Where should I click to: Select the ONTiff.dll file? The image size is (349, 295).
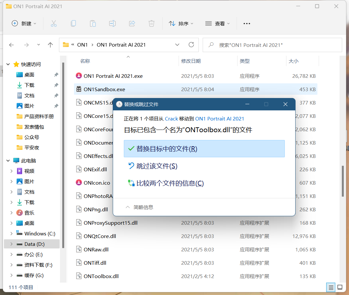196,263
